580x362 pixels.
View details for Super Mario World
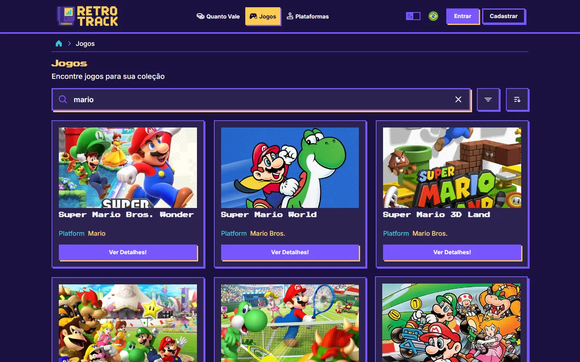pos(290,252)
